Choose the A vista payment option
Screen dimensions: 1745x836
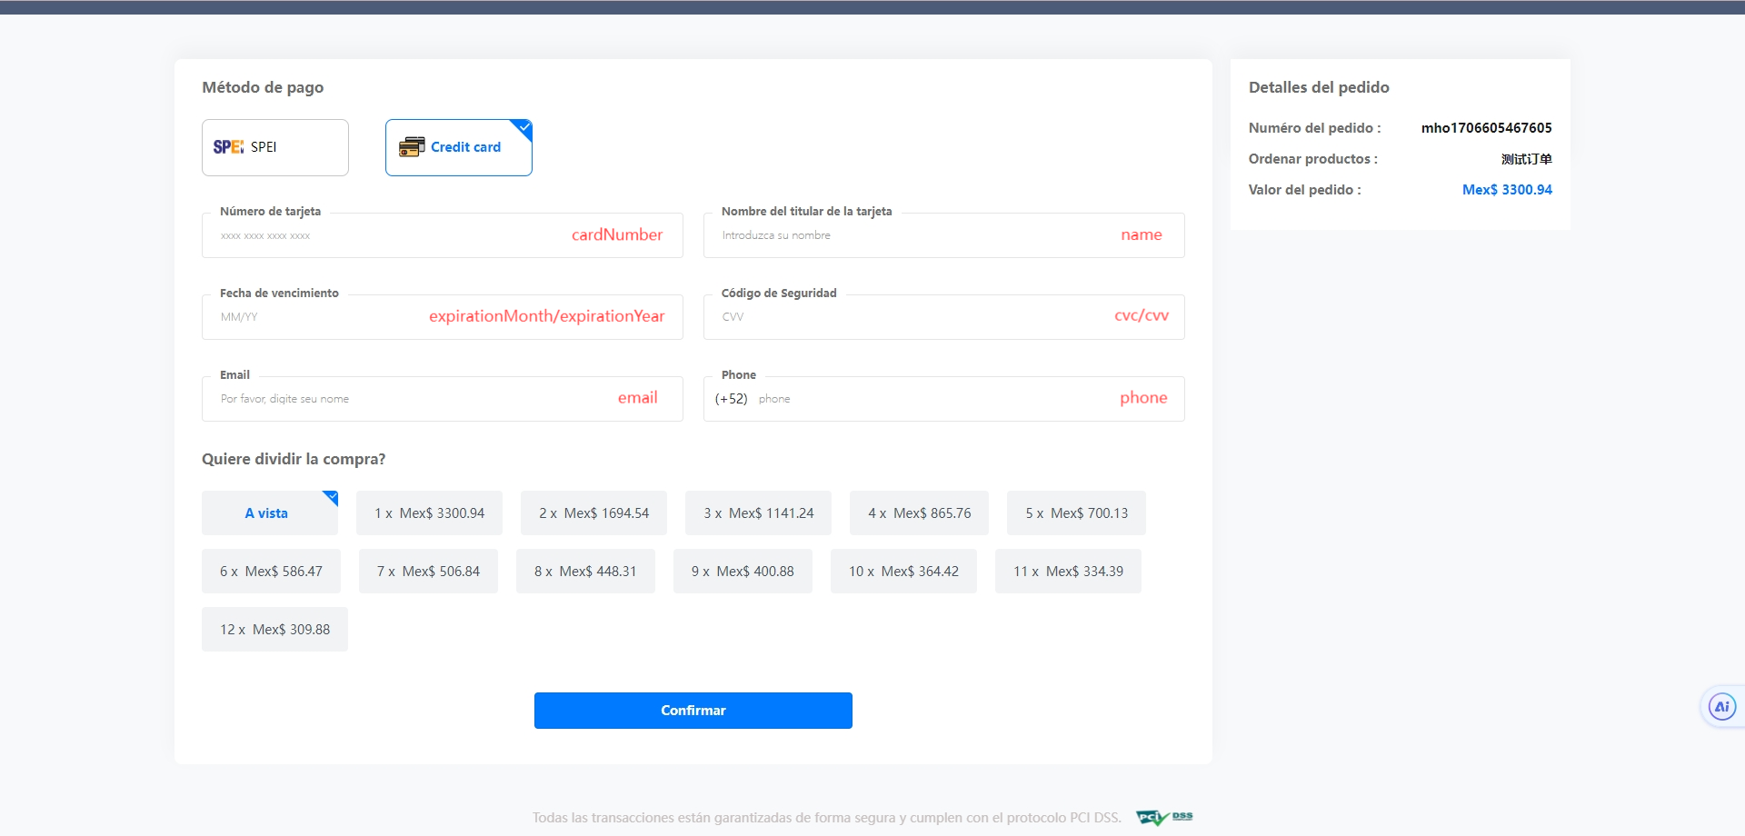269,513
